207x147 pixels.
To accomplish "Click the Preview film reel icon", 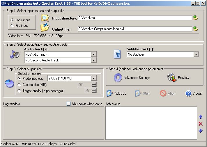I will click(x=172, y=77).
